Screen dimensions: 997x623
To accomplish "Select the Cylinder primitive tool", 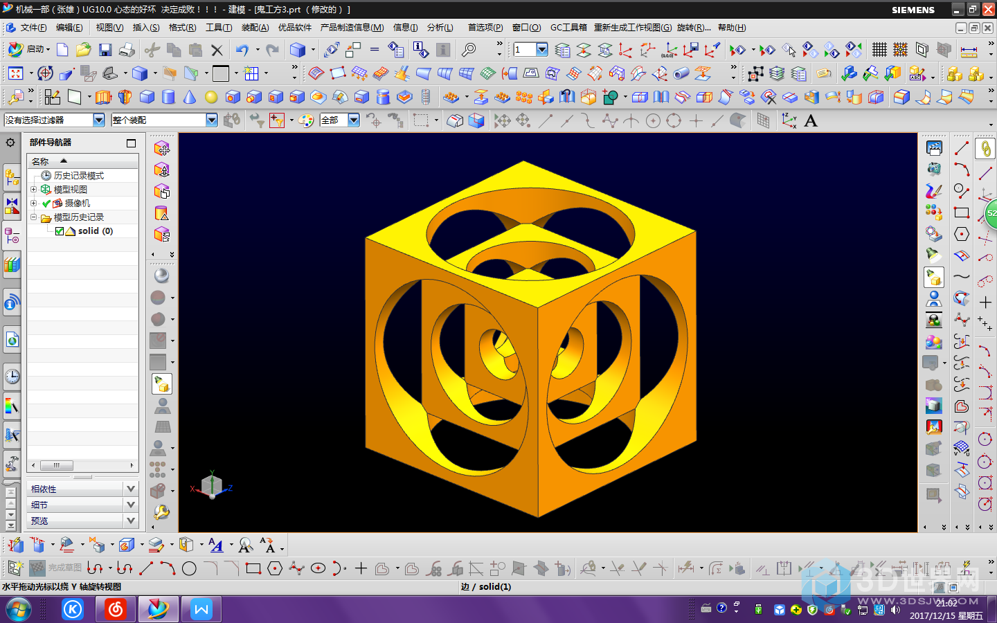I will pos(168,97).
